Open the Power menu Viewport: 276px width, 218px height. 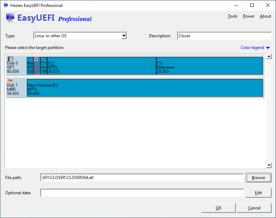[x=248, y=16]
